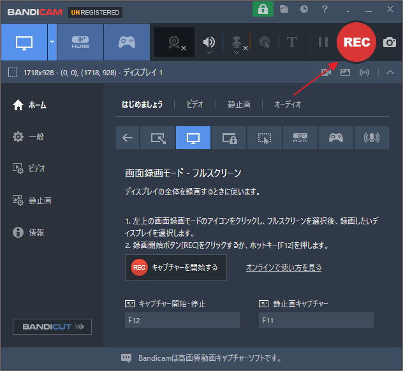Open the オンラインで使い方を見る link
Screen dimensions: 403x371
pyautogui.click(x=284, y=268)
